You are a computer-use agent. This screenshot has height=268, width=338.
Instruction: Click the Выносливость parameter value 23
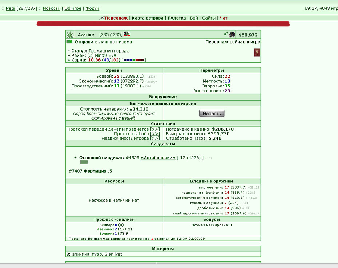[227, 91]
